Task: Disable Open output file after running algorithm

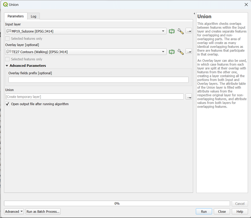Action: click(7, 104)
